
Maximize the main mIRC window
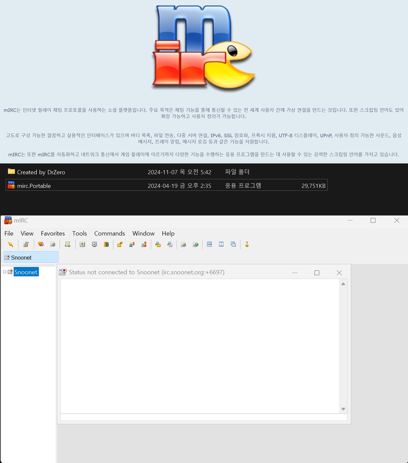point(373,220)
